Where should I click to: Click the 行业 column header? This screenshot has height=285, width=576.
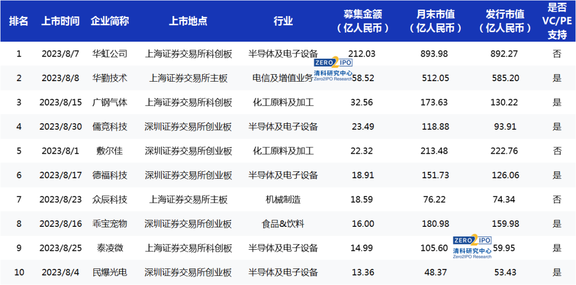[283, 21]
